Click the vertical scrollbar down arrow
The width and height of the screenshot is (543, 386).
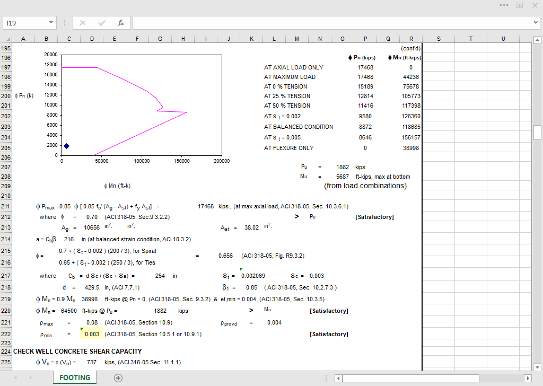click(537, 367)
